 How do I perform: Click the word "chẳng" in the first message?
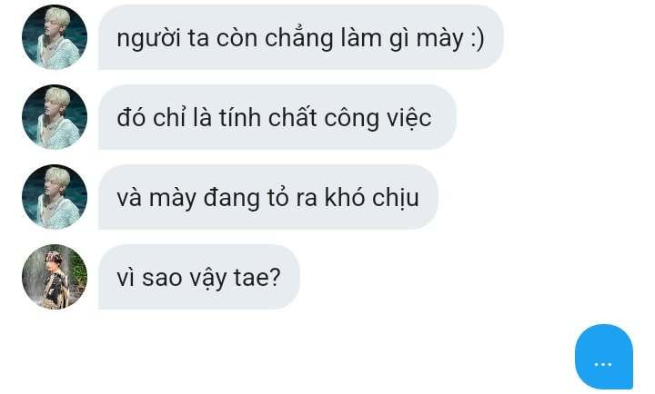click(x=299, y=38)
